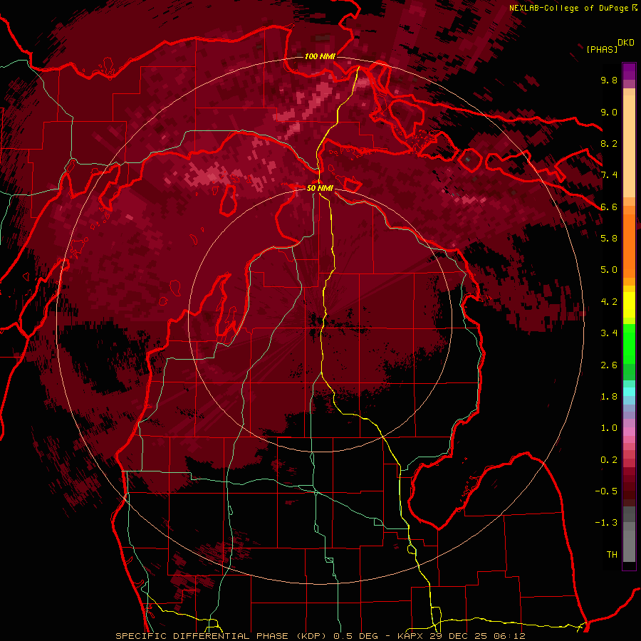Click the KAPX station identifier in the caption

pyautogui.click(x=412, y=636)
